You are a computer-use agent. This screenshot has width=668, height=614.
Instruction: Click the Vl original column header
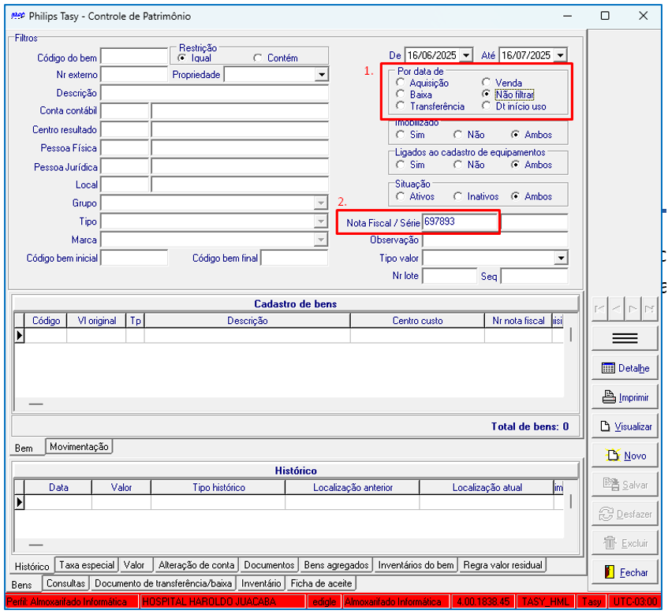(x=97, y=321)
